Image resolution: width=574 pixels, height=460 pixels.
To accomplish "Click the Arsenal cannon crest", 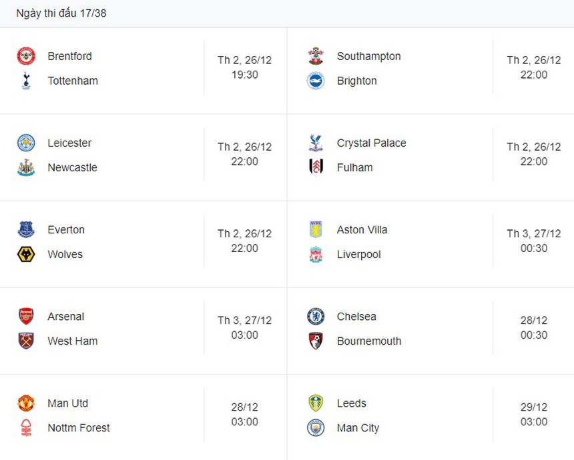I will pyautogui.click(x=26, y=316).
